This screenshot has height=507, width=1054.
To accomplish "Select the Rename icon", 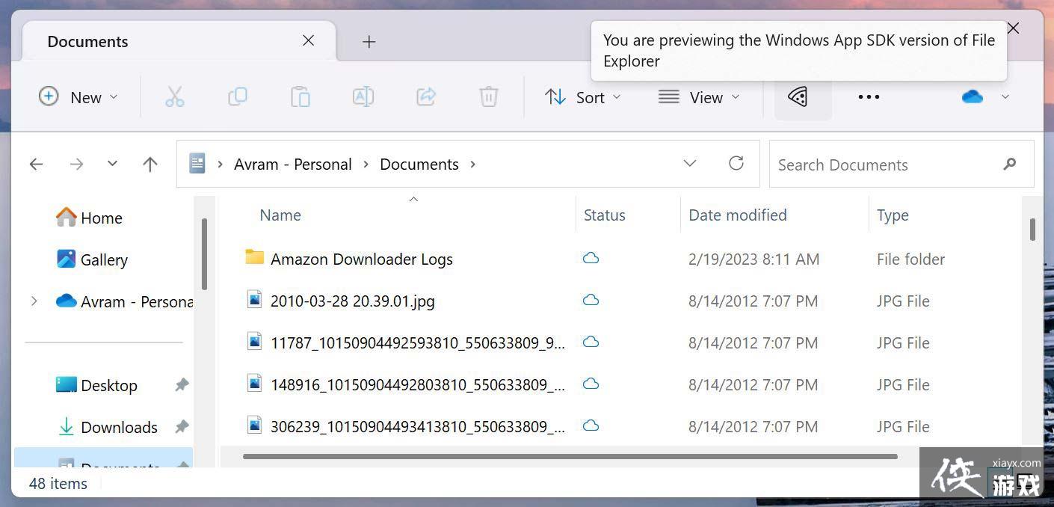I will (363, 96).
